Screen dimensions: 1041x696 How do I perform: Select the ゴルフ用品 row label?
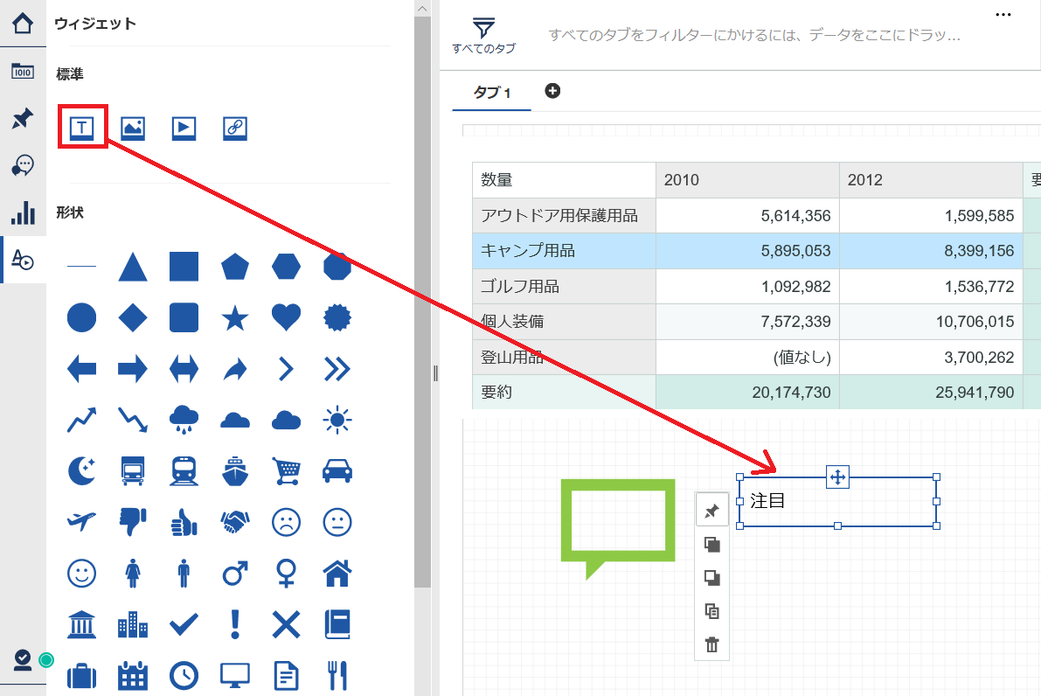click(x=565, y=286)
